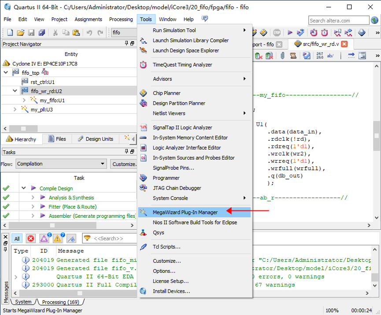Close the src/fifo_wr_rd.v editor tab

point(344,44)
